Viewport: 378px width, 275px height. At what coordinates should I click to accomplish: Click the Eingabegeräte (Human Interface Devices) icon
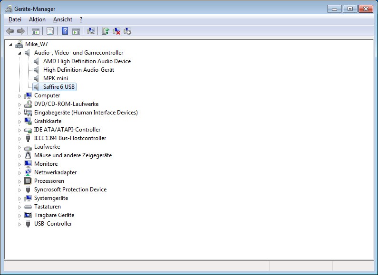(x=28, y=113)
